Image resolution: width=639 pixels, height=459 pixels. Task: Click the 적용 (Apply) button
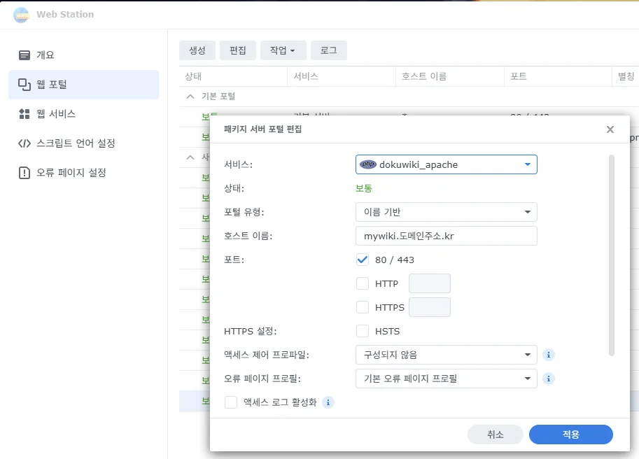(x=570, y=435)
